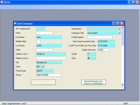Click the Add Employee title bar text
Screen dimensions: 140x105
click(25, 24)
